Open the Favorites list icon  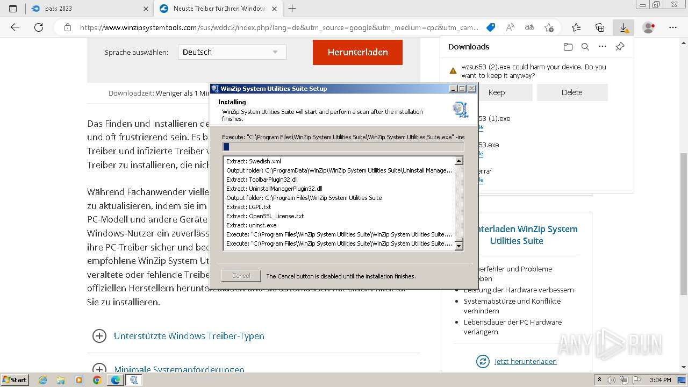(x=576, y=27)
